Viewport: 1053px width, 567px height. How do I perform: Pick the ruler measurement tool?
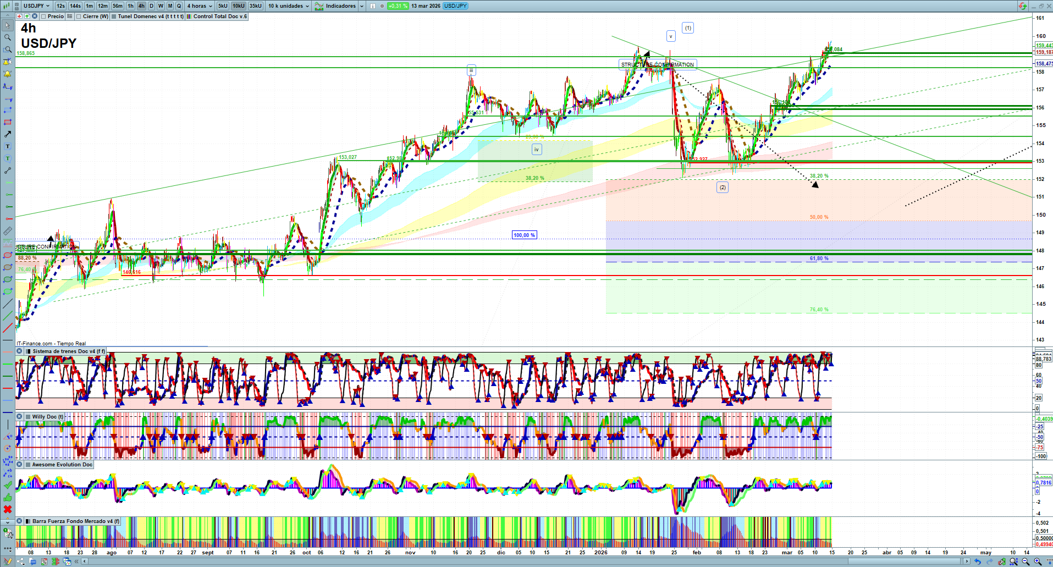click(8, 231)
